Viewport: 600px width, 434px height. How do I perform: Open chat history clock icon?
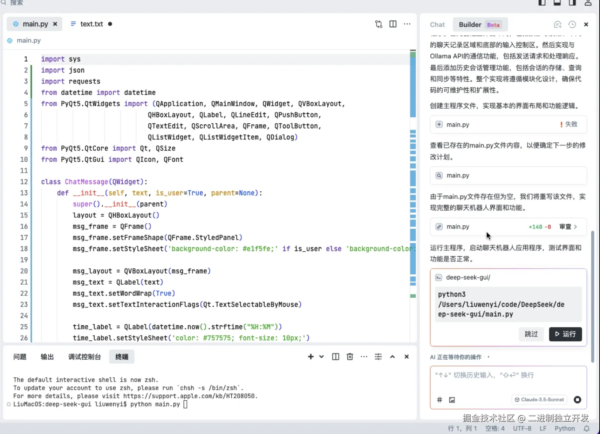click(x=572, y=25)
